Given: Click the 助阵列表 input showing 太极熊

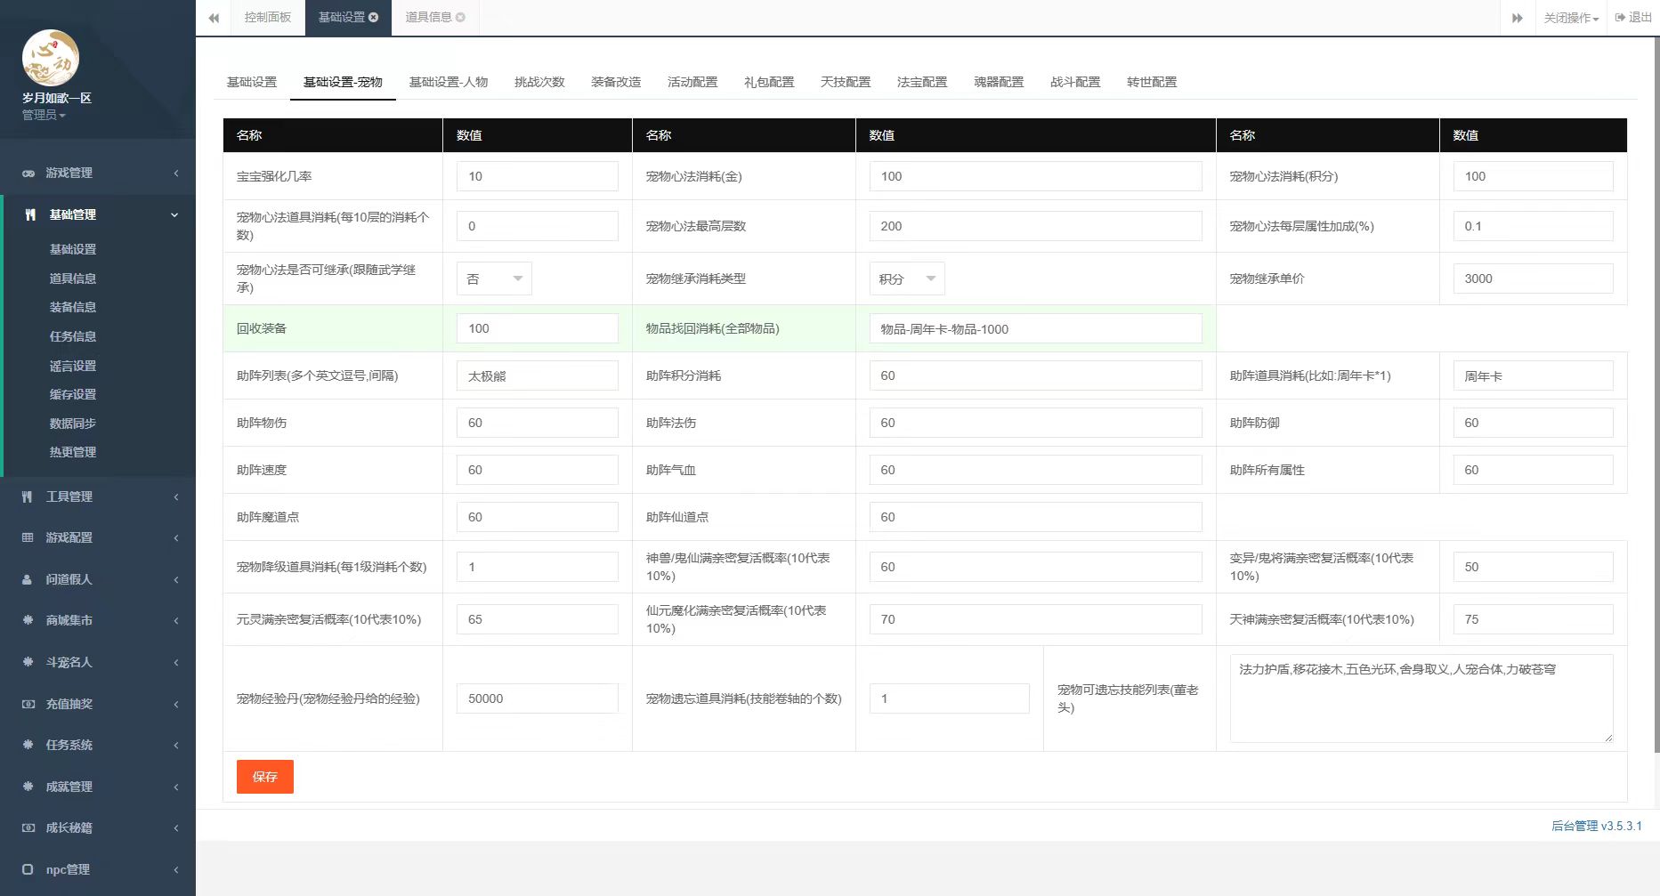Looking at the screenshot, I should click(538, 375).
